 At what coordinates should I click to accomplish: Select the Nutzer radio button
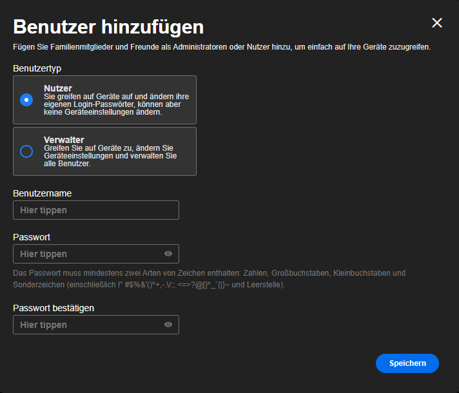(26, 100)
